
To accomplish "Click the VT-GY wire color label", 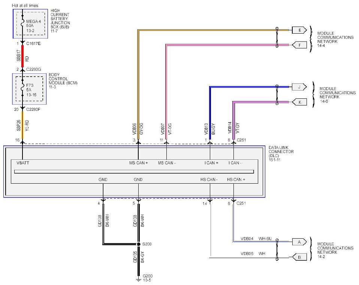I will tap(238, 128).
